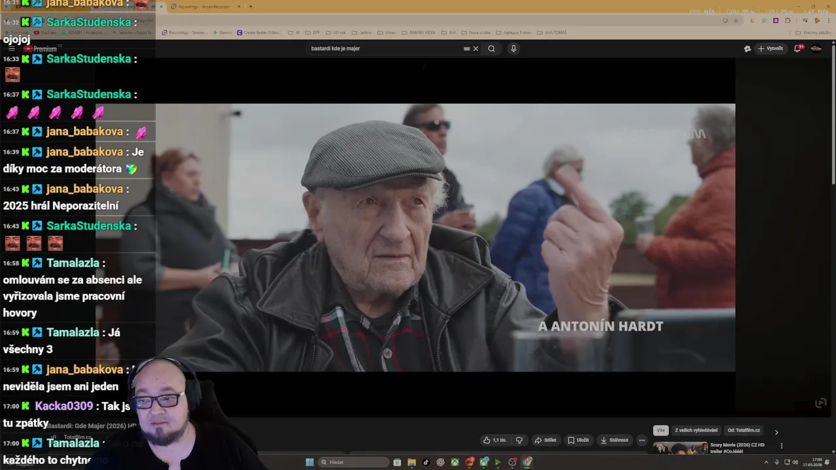Expand the Gril bookmark folder
836x470 pixels.
[x=449, y=33]
